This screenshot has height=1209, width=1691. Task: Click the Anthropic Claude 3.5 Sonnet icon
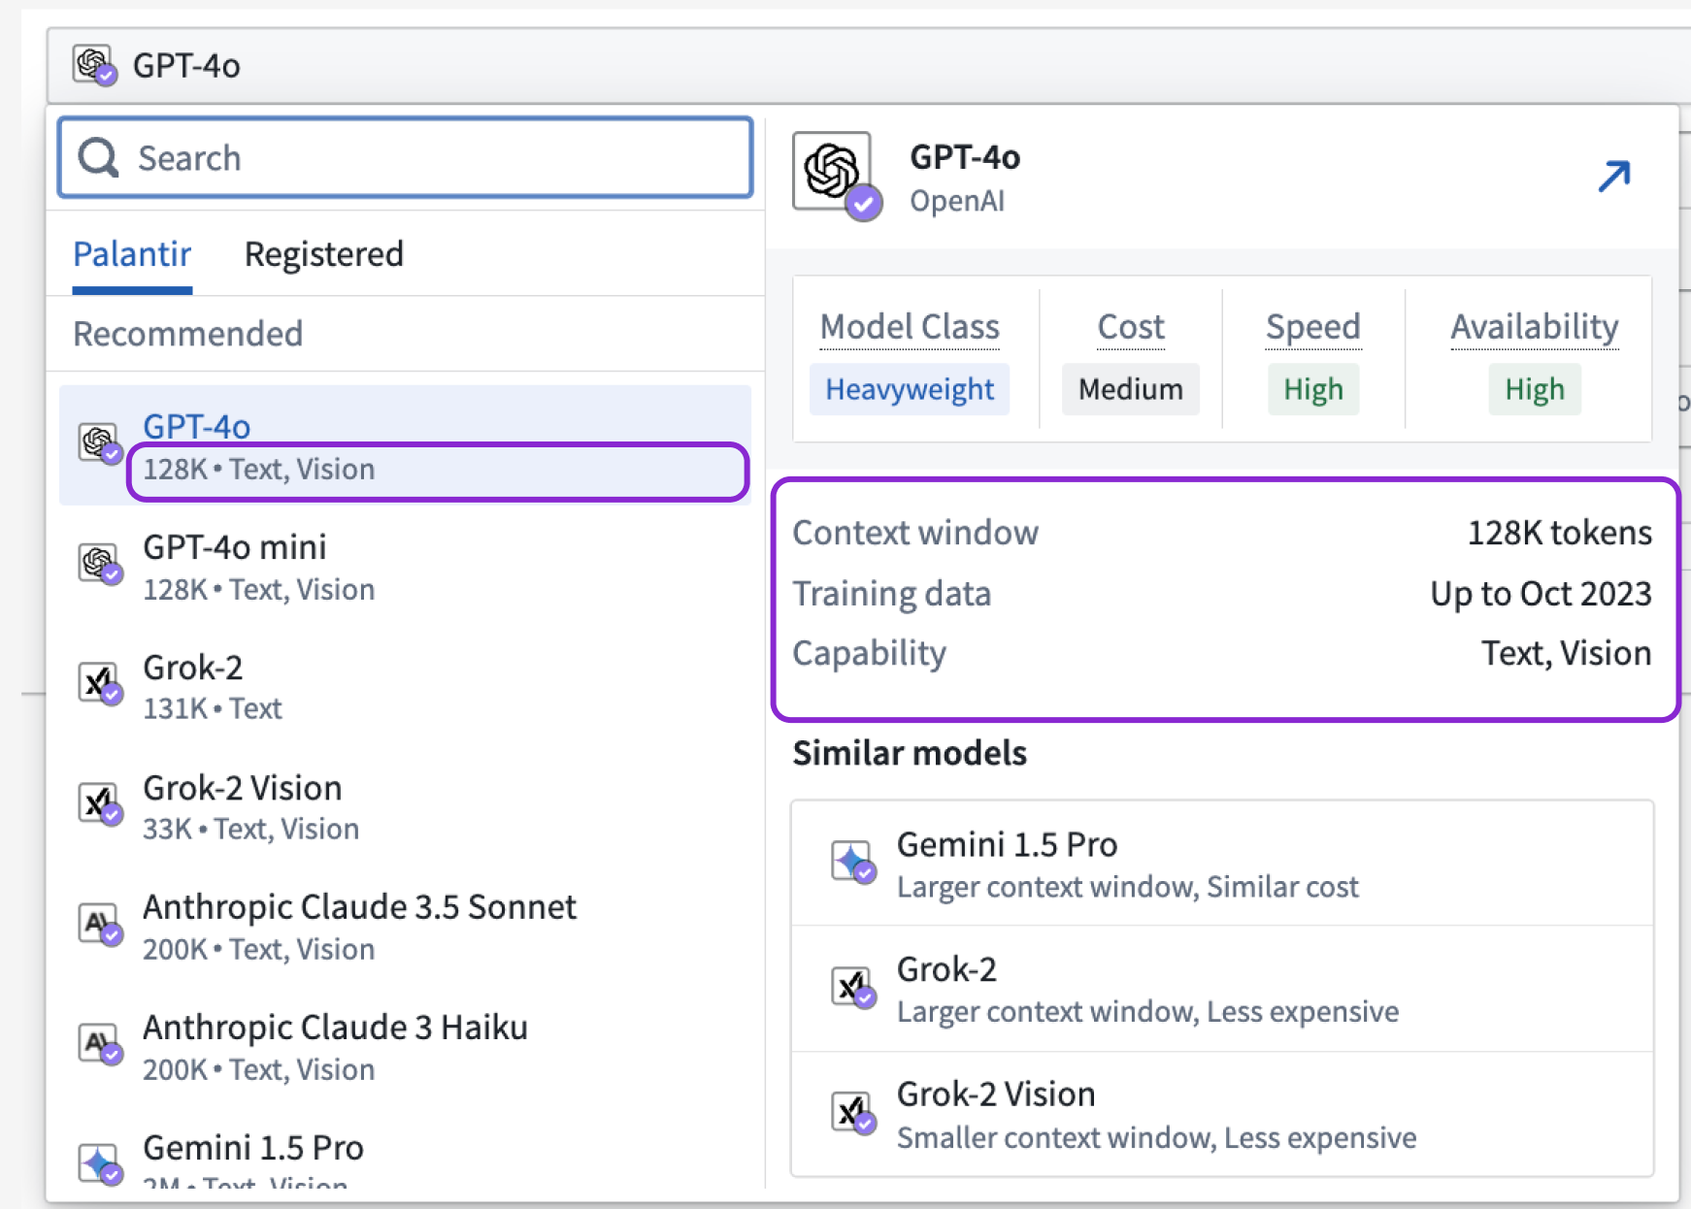pos(100,924)
